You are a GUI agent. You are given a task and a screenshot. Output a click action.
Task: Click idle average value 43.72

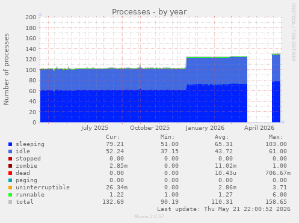pyautogui.click(x=224, y=151)
